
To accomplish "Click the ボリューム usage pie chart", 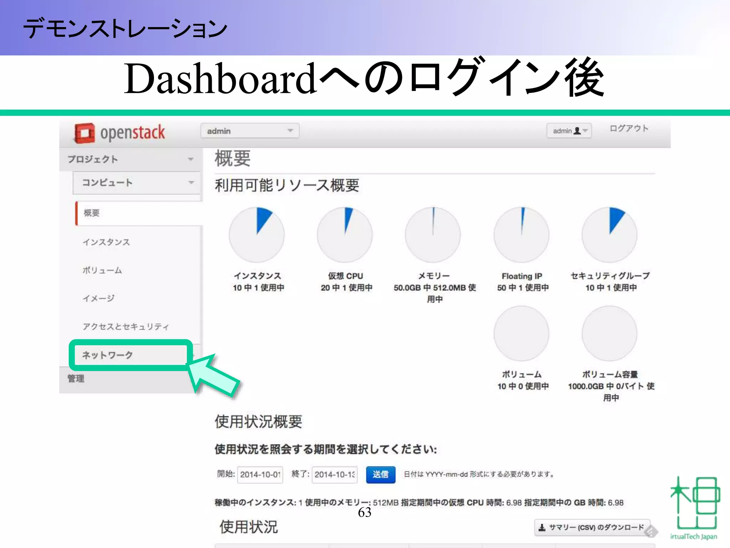I will pos(521,333).
